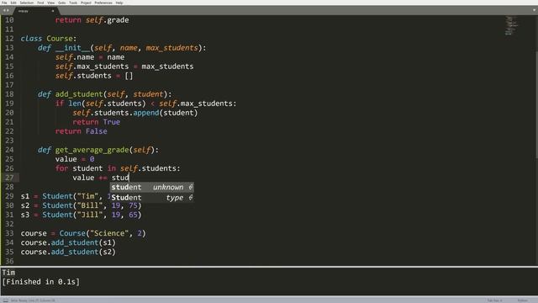The height and width of the screenshot is (303, 538).
Task: Click 'self.students = []' on line 16
Action: (94, 76)
